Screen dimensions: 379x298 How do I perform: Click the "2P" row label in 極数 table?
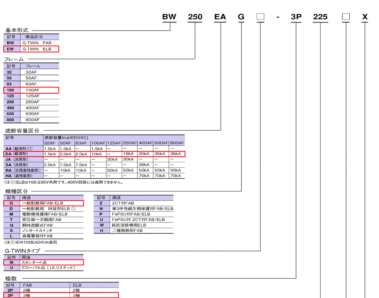10,290
